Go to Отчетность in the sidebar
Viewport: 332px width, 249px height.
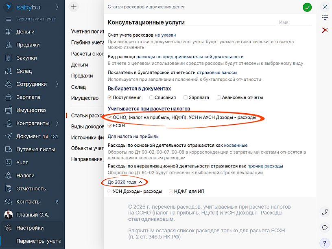(x=31, y=189)
